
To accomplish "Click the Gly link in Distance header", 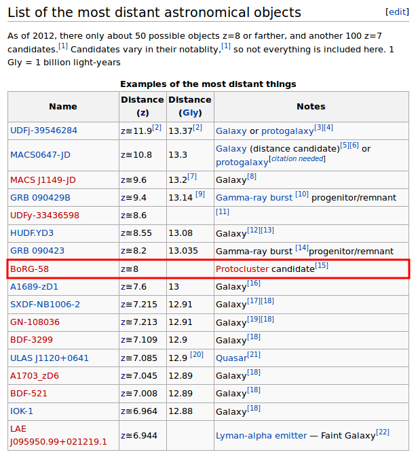I will point(190,113).
